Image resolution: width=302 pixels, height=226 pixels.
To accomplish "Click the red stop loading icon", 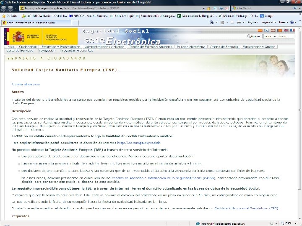I will coord(227,8).
